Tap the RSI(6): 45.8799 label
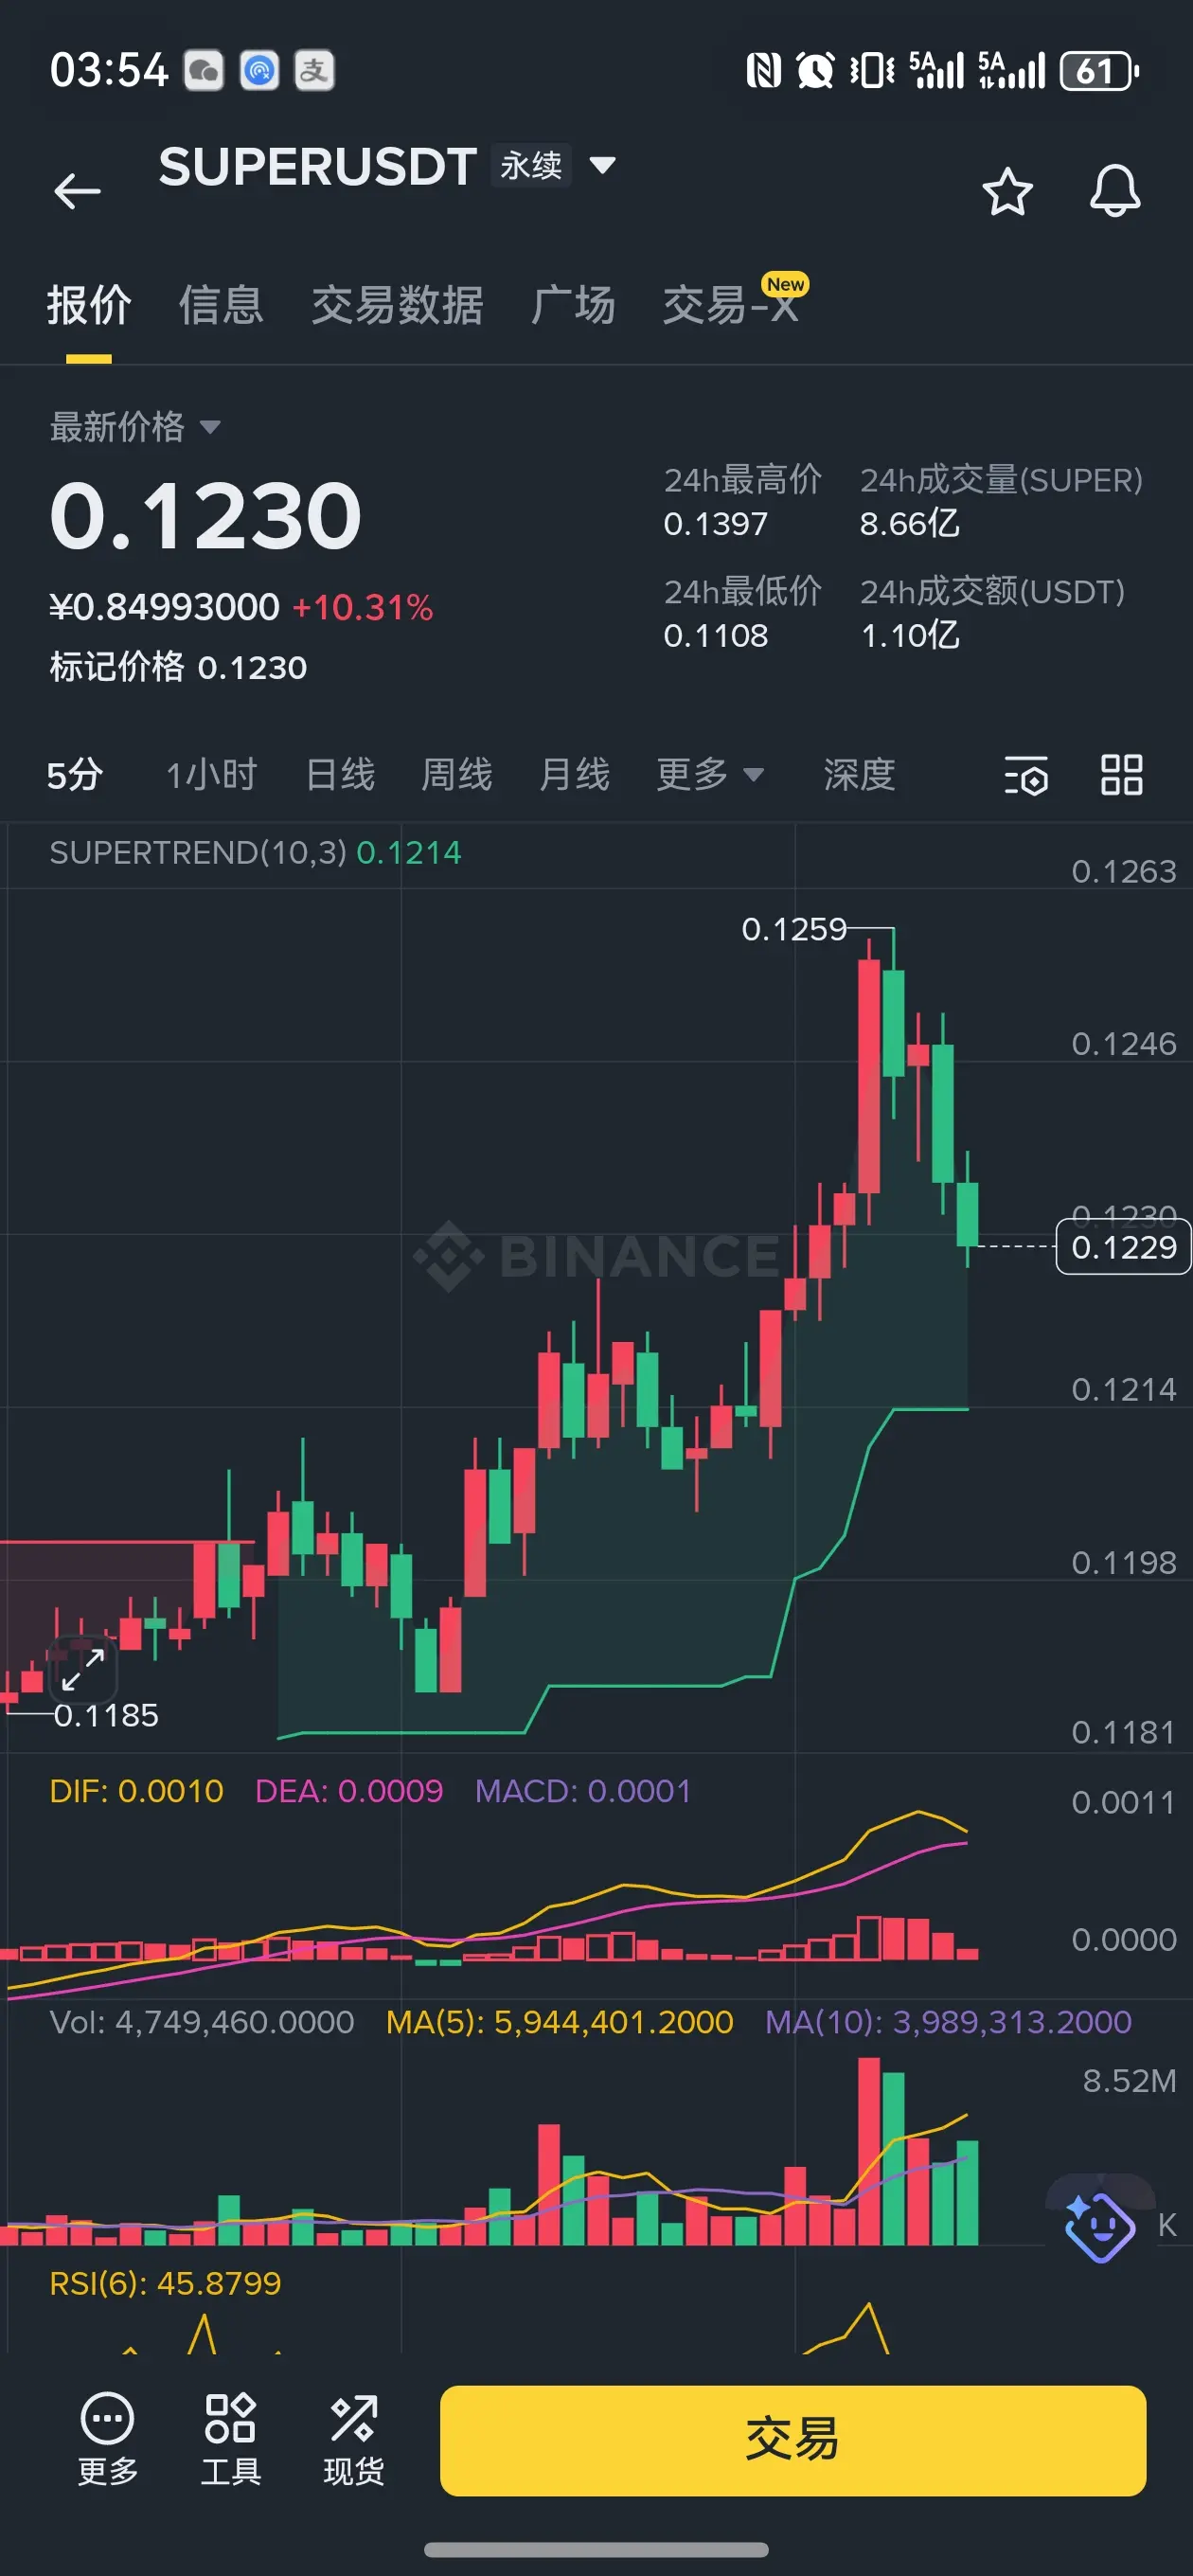Viewport: 1193px width, 2576px height. pos(166,2283)
